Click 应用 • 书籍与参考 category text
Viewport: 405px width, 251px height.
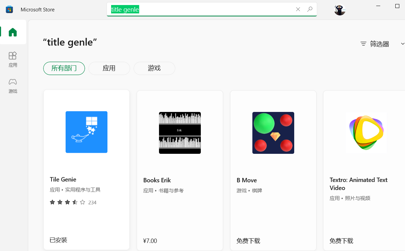click(x=163, y=191)
